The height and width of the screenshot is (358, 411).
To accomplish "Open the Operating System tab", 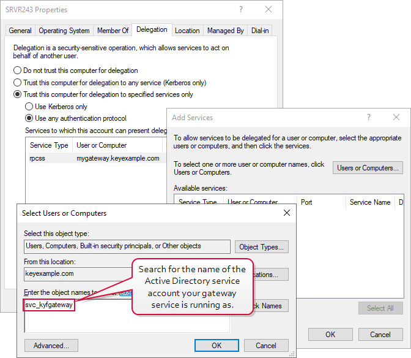I will click(64, 31).
